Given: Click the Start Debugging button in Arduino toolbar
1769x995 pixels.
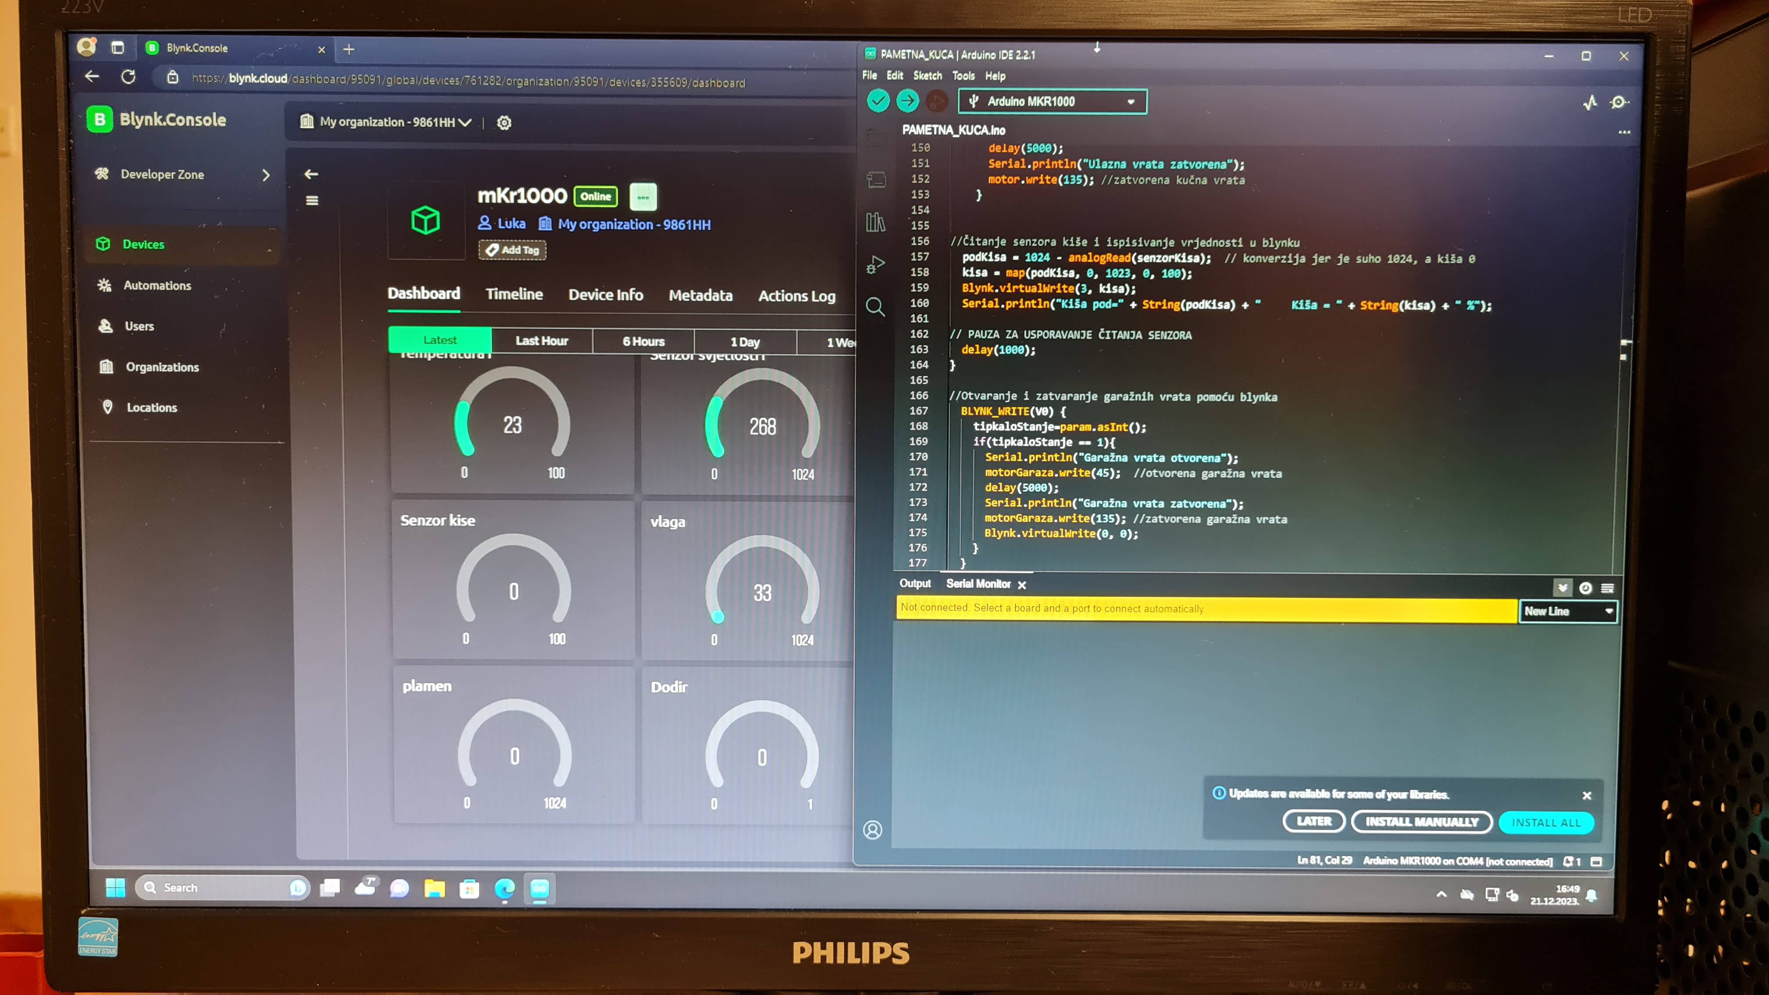Looking at the screenshot, I should pyautogui.click(x=936, y=102).
